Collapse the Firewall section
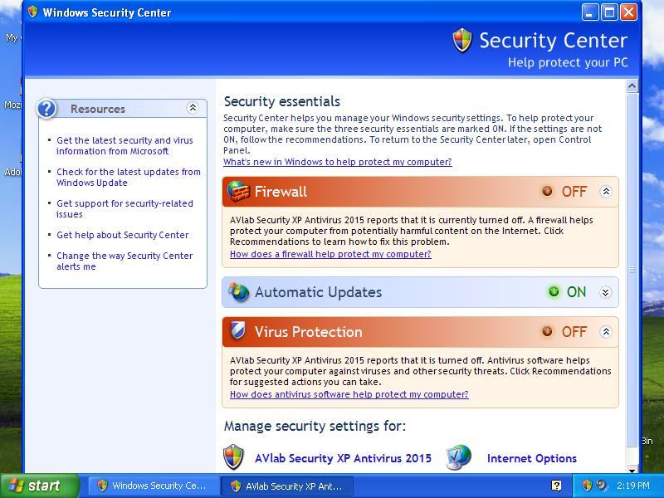This screenshot has width=664, height=498. coord(606,192)
